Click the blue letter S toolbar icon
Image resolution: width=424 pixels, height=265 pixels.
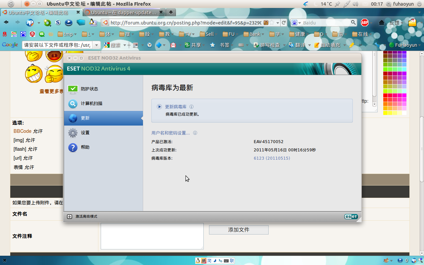point(58,23)
